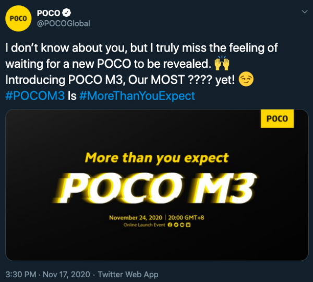This screenshot has width=313, height=282.
Task: Open the 3:30 PM Nov 17, 2020 timestamp
Action: click(47, 274)
